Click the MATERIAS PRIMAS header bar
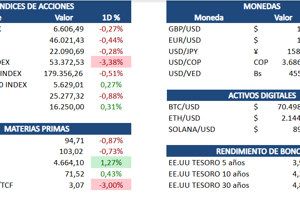The width and height of the screenshot is (300, 199). (x=66, y=129)
